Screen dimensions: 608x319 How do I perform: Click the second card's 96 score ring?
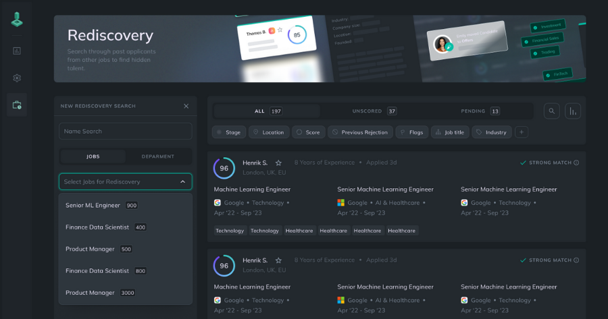click(224, 266)
